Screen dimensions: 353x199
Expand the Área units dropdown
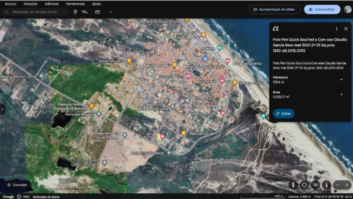(x=341, y=94)
